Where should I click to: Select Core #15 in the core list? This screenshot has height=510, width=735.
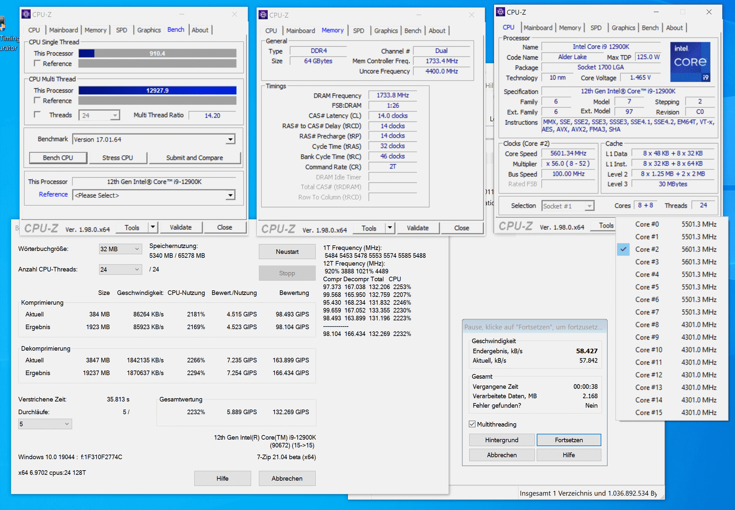point(672,413)
